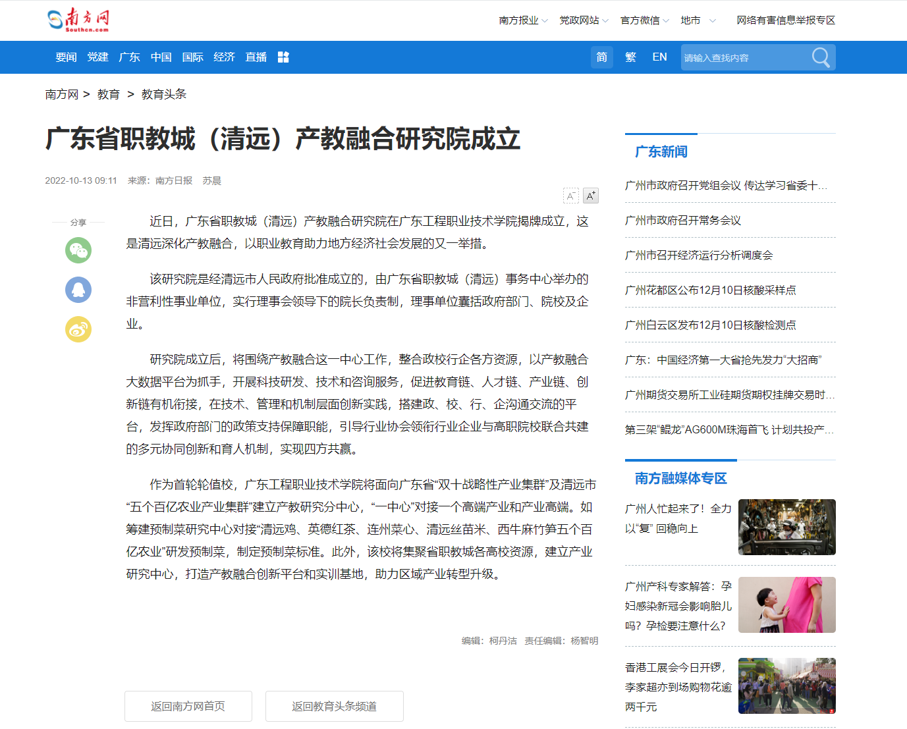
Task: Click the Southcn.com logo
Action: click(x=78, y=20)
